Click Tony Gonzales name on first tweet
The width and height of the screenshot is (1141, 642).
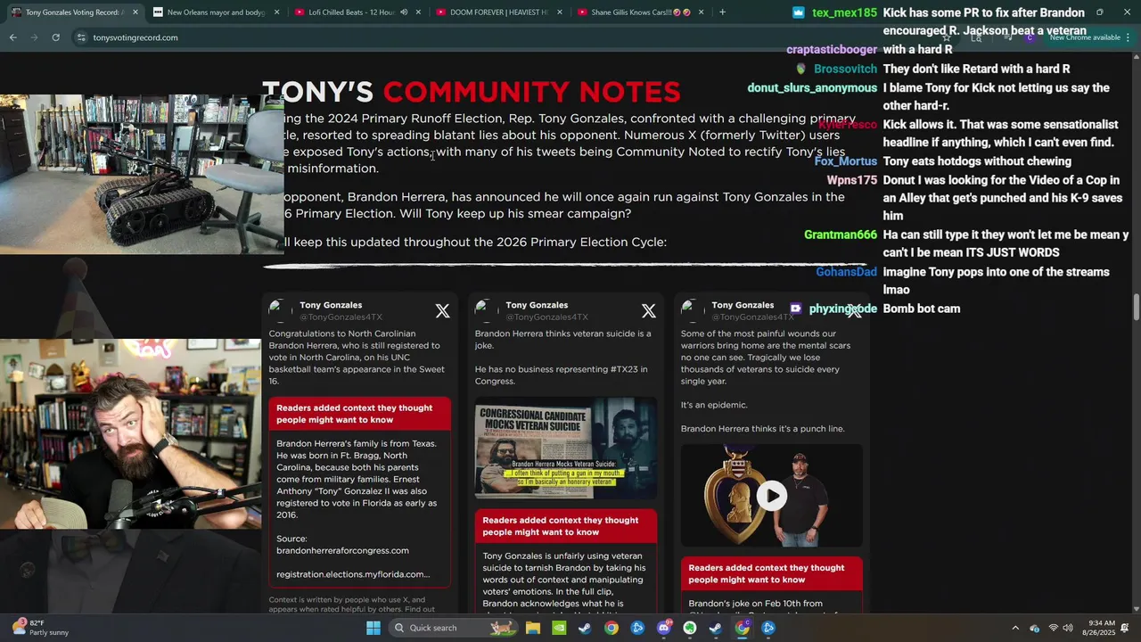(x=330, y=305)
